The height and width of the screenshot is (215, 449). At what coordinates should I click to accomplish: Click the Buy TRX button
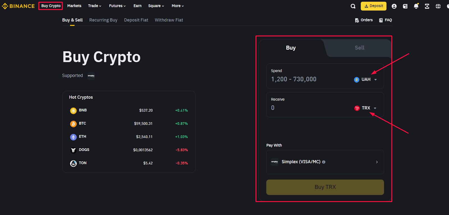pos(325,187)
